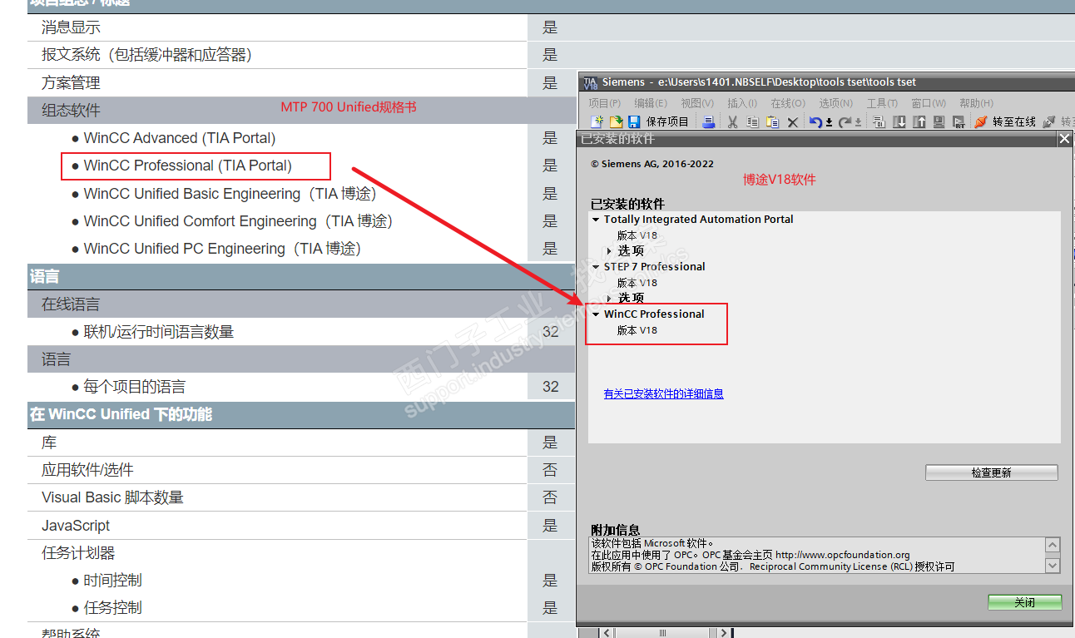This screenshot has width=1075, height=638.
Task: Open the 视图(V) menu
Action: pyautogui.click(x=697, y=103)
